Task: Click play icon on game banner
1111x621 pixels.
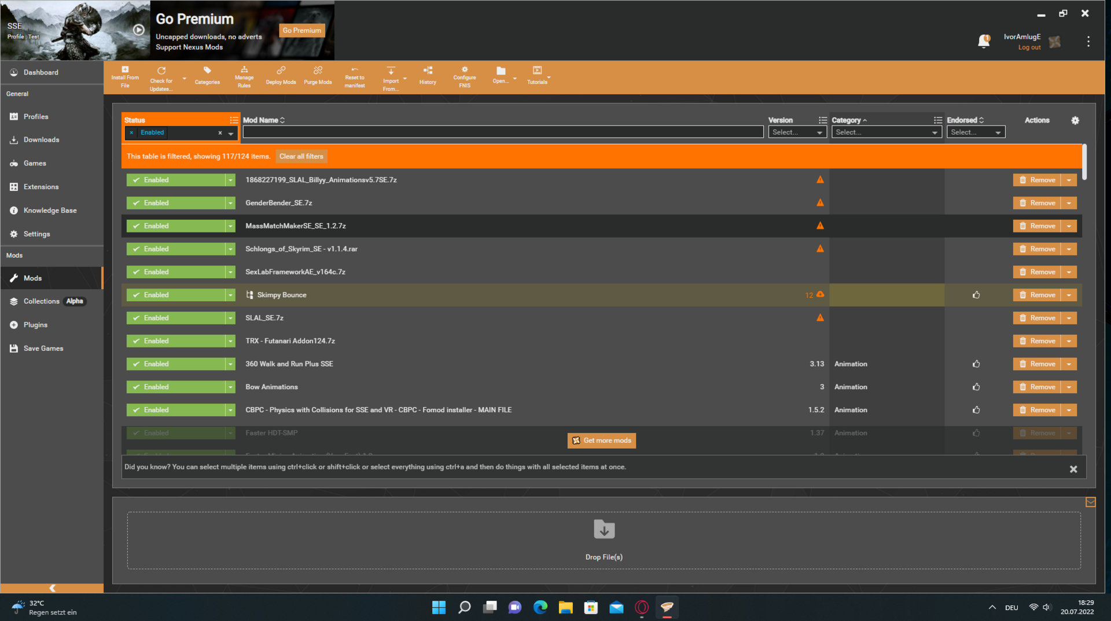Action: coord(139,29)
